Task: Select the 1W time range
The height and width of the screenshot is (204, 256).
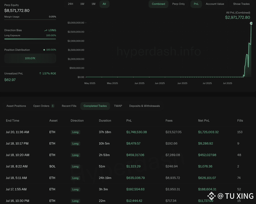Action: [x=82, y=4]
